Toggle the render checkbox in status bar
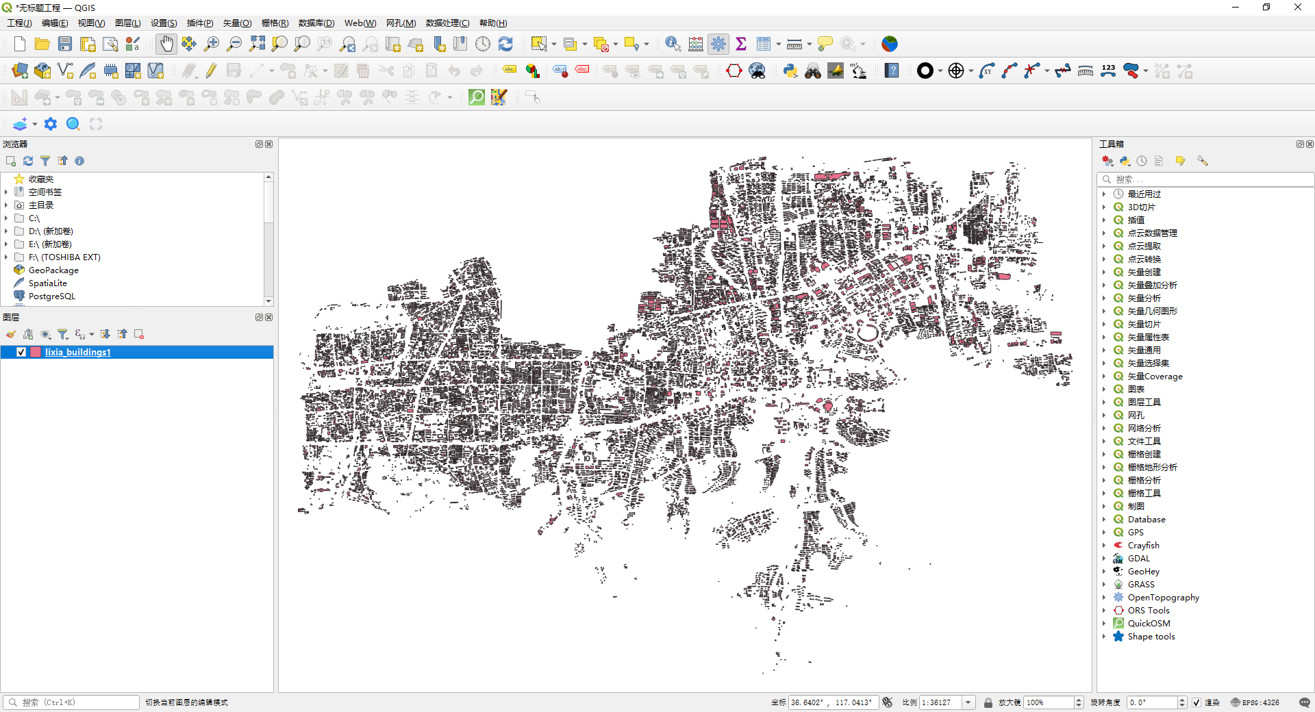 coord(1197,702)
